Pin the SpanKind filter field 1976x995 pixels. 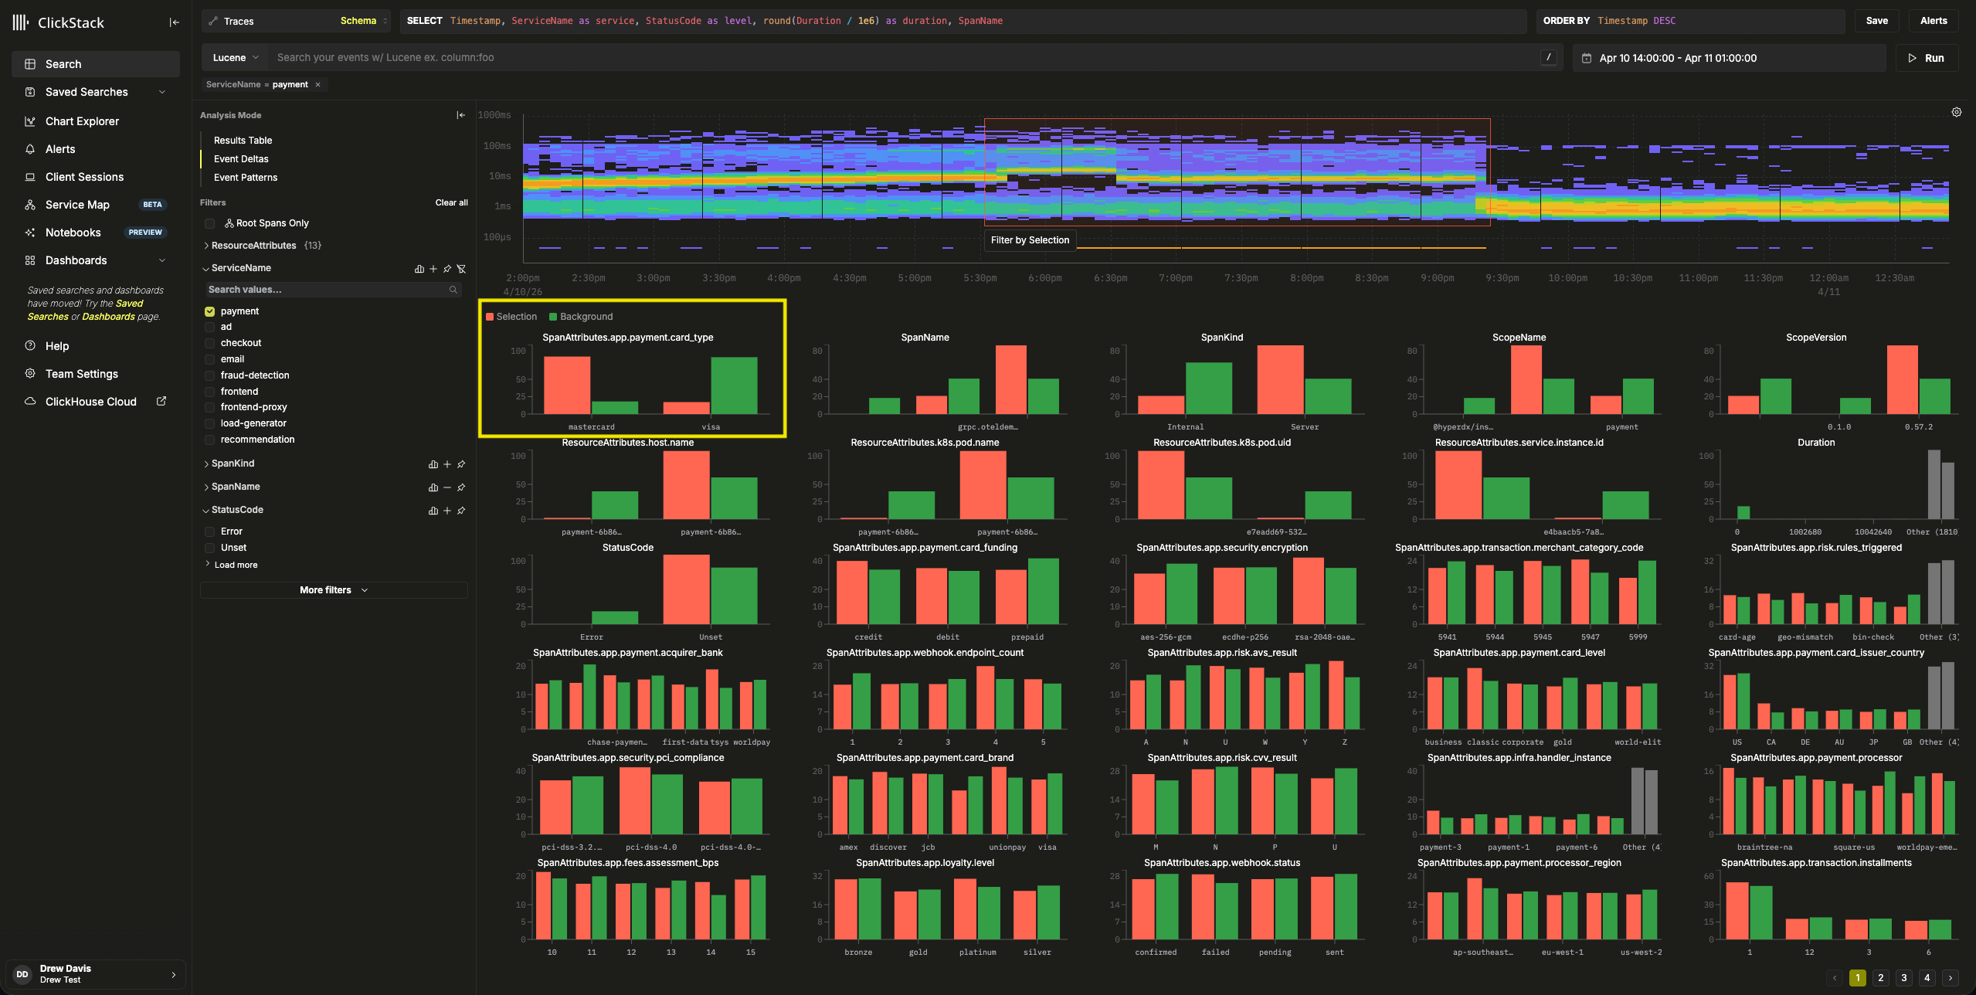pyautogui.click(x=461, y=464)
